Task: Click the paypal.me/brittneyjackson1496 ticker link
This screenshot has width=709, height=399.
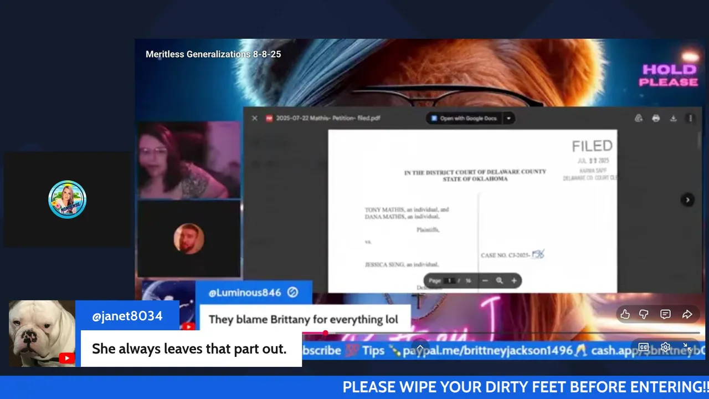Action: (x=487, y=350)
